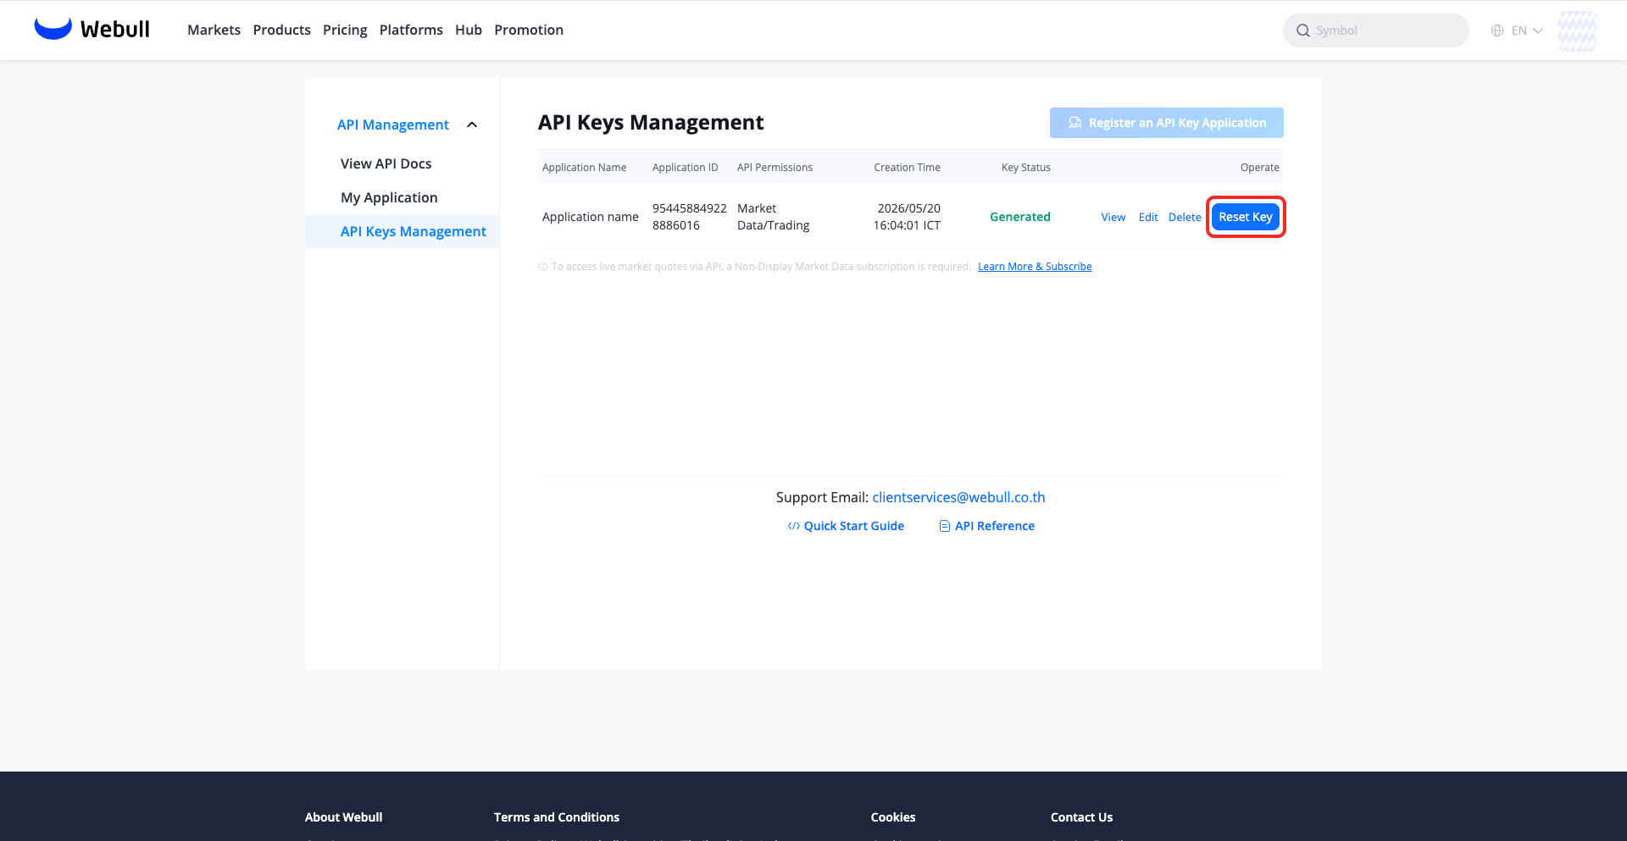Open the Quick Start Guide link
This screenshot has width=1627, height=841.
854,526
